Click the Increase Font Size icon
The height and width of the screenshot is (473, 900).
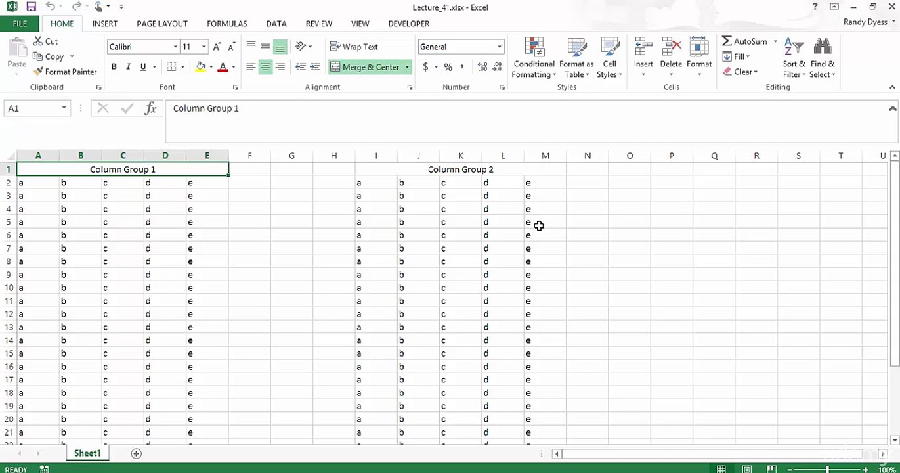tap(217, 47)
